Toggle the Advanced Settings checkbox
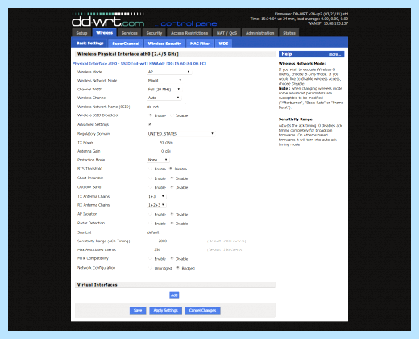This screenshot has width=419, height=339. [150, 124]
